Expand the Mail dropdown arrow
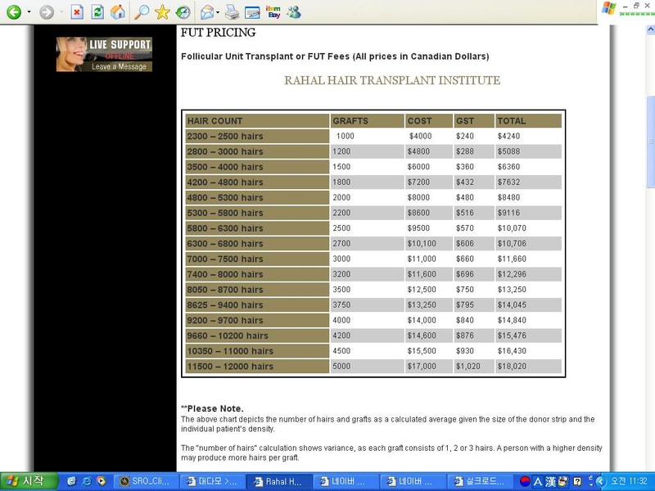 point(218,12)
